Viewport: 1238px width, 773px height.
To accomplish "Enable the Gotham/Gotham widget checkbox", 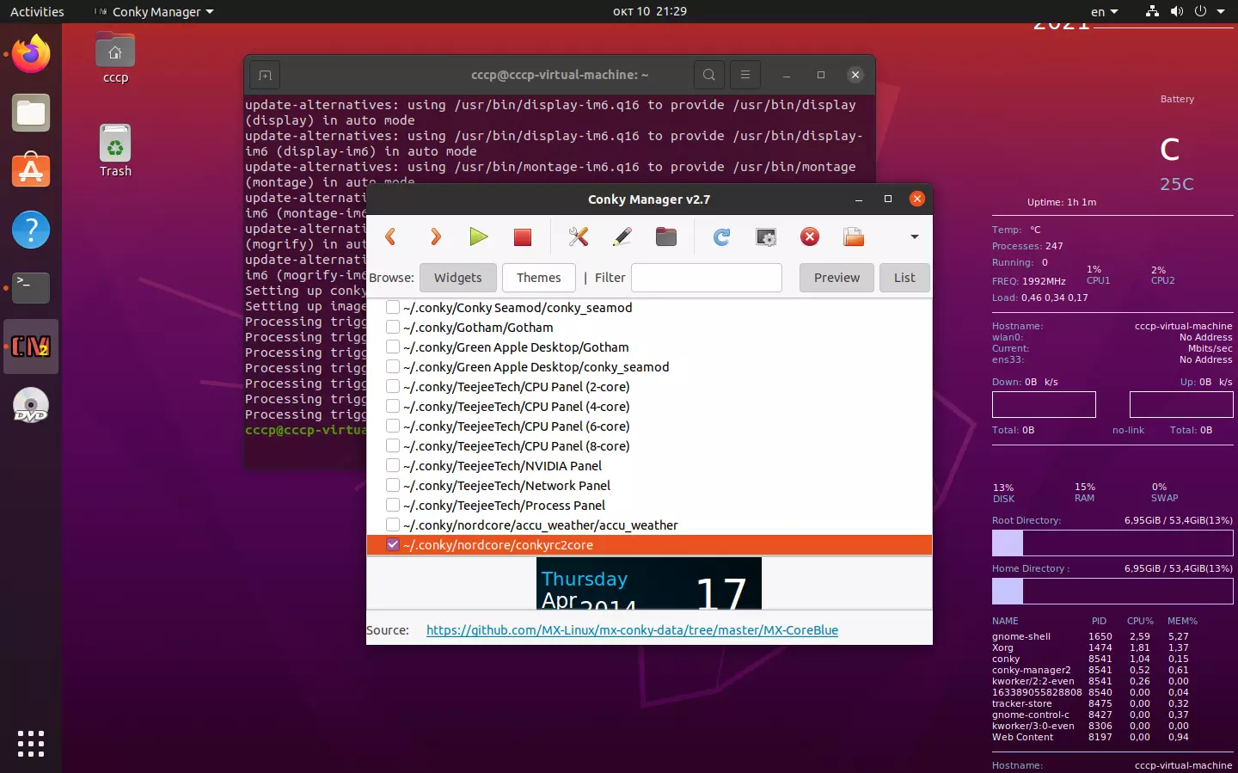I will point(393,327).
